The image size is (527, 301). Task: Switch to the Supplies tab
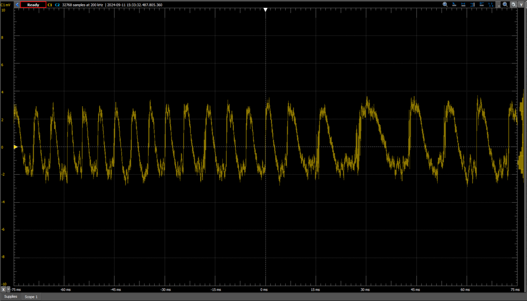click(x=11, y=297)
